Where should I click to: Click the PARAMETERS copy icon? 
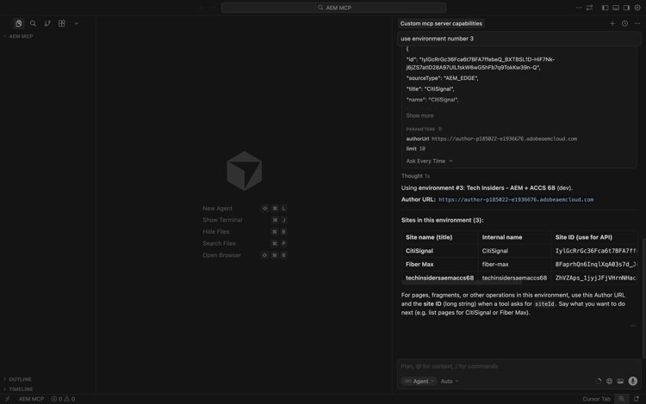(440, 129)
